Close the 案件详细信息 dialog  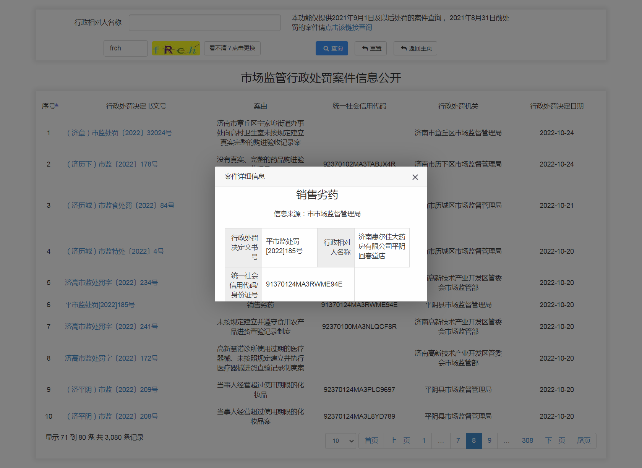coord(415,177)
